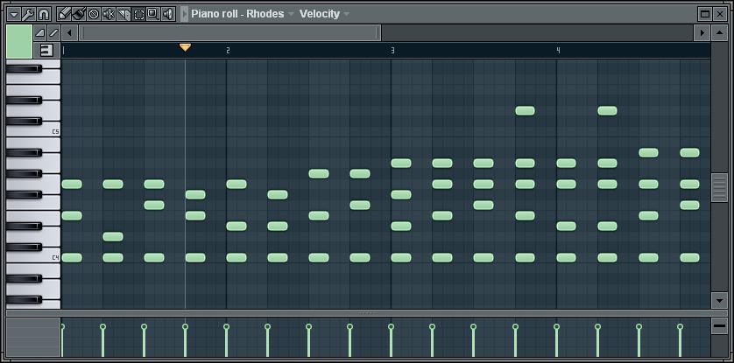Click the horizontal scrollbar thumb

click(x=229, y=32)
